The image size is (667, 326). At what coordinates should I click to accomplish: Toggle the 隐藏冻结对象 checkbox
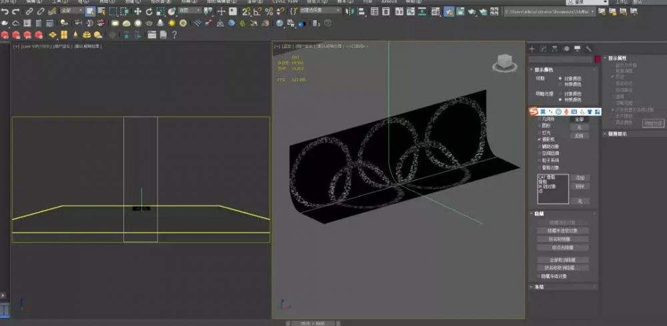click(538, 276)
